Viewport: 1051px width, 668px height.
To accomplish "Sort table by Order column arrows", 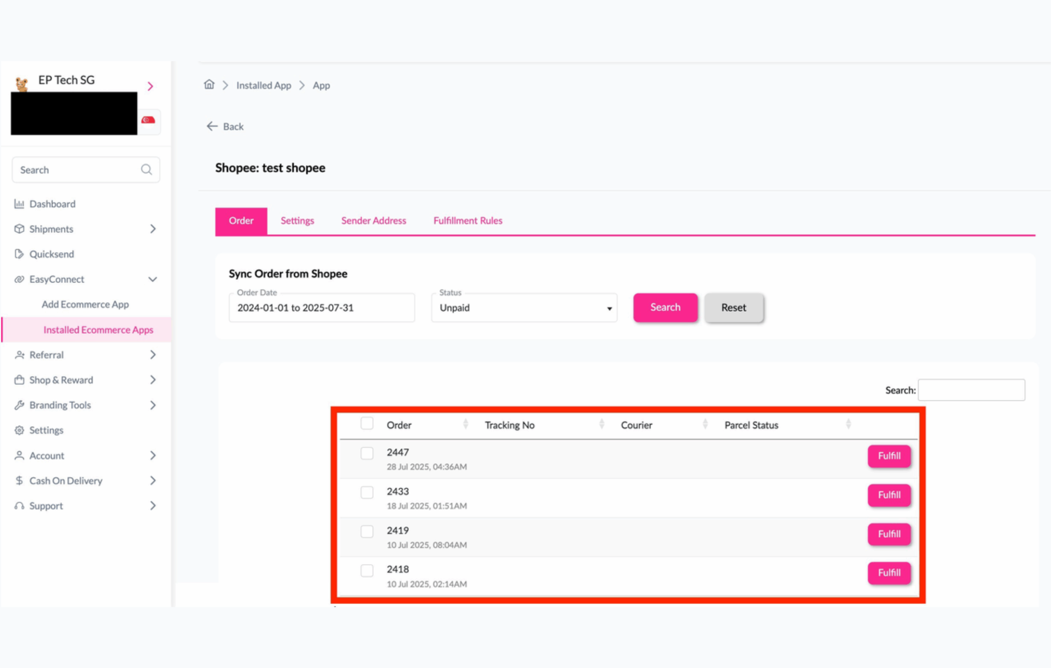I will (x=465, y=424).
